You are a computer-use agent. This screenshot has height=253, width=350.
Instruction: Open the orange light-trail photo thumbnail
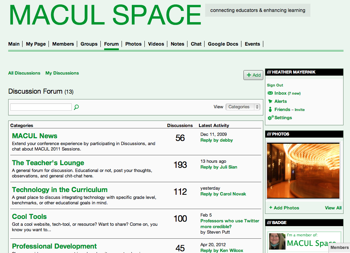(303, 171)
